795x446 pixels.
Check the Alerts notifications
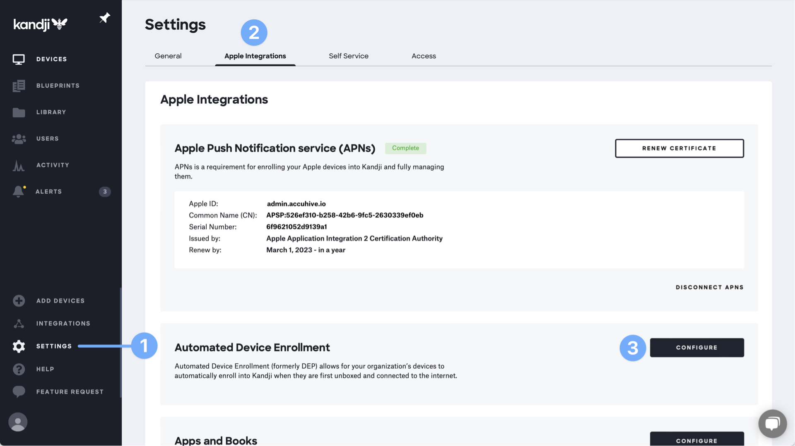point(48,191)
